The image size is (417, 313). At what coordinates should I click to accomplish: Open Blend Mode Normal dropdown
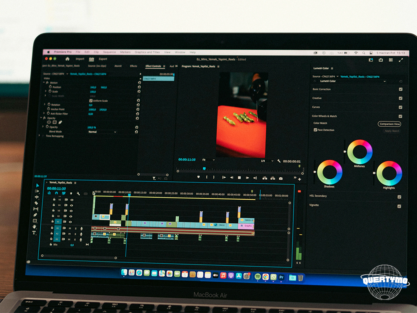coord(102,132)
